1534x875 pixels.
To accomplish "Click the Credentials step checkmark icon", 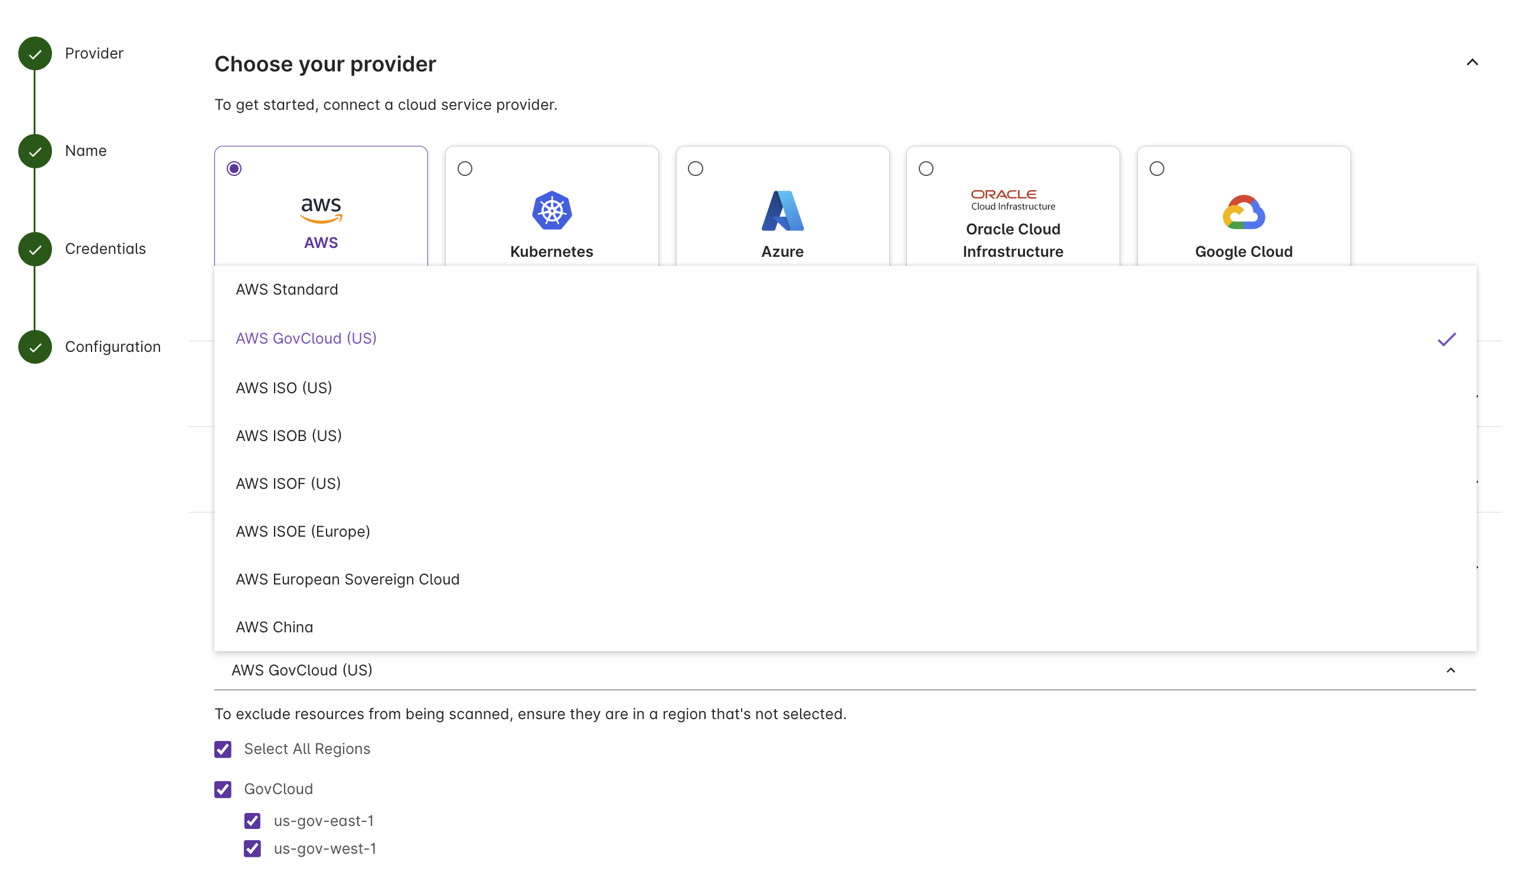I will click(34, 249).
